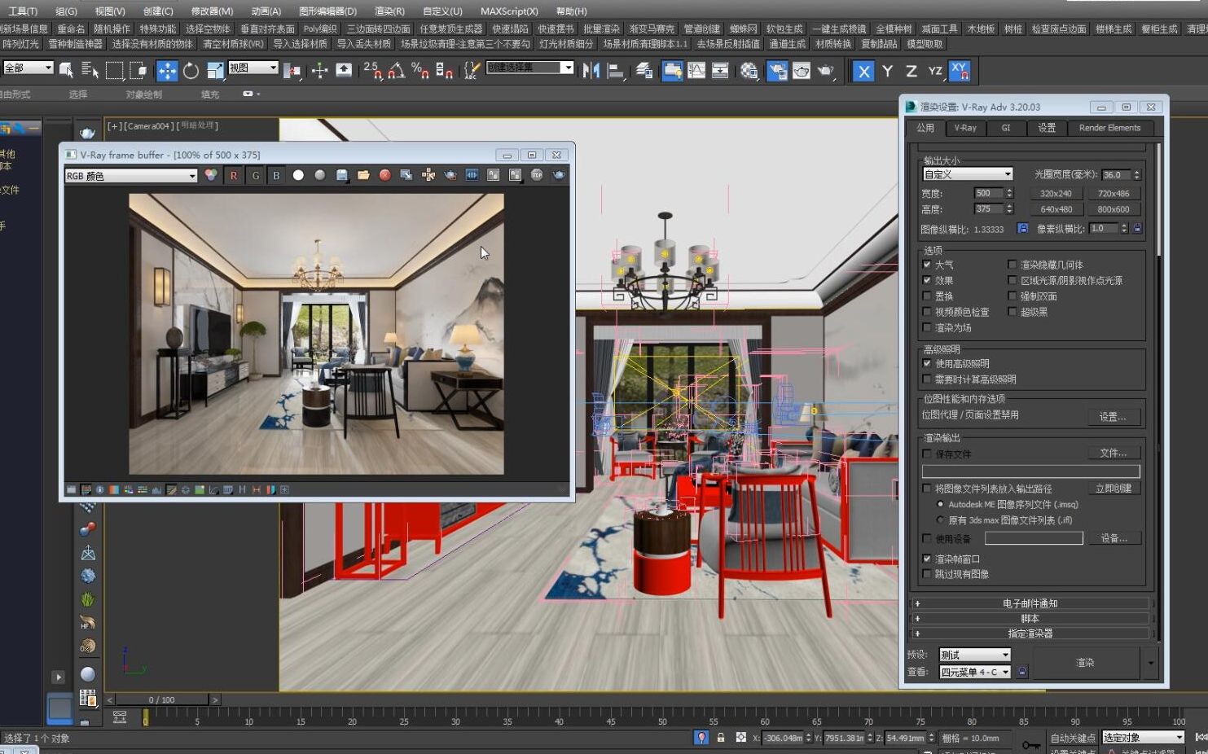Open the Curve Editor
This screenshot has width=1208, height=754.
click(x=696, y=71)
